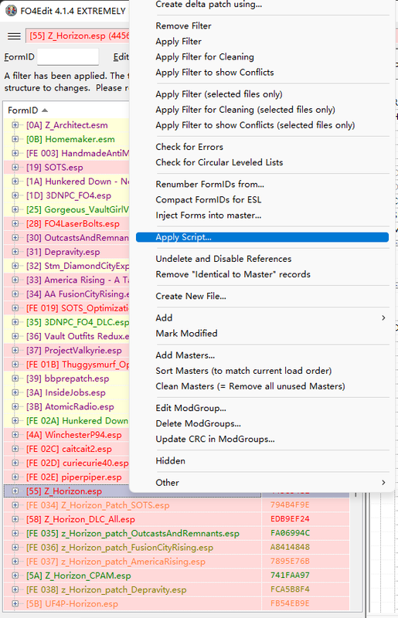
Task: Expand the Z_Architect.esm tree node
Action: pyautogui.click(x=15, y=125)
